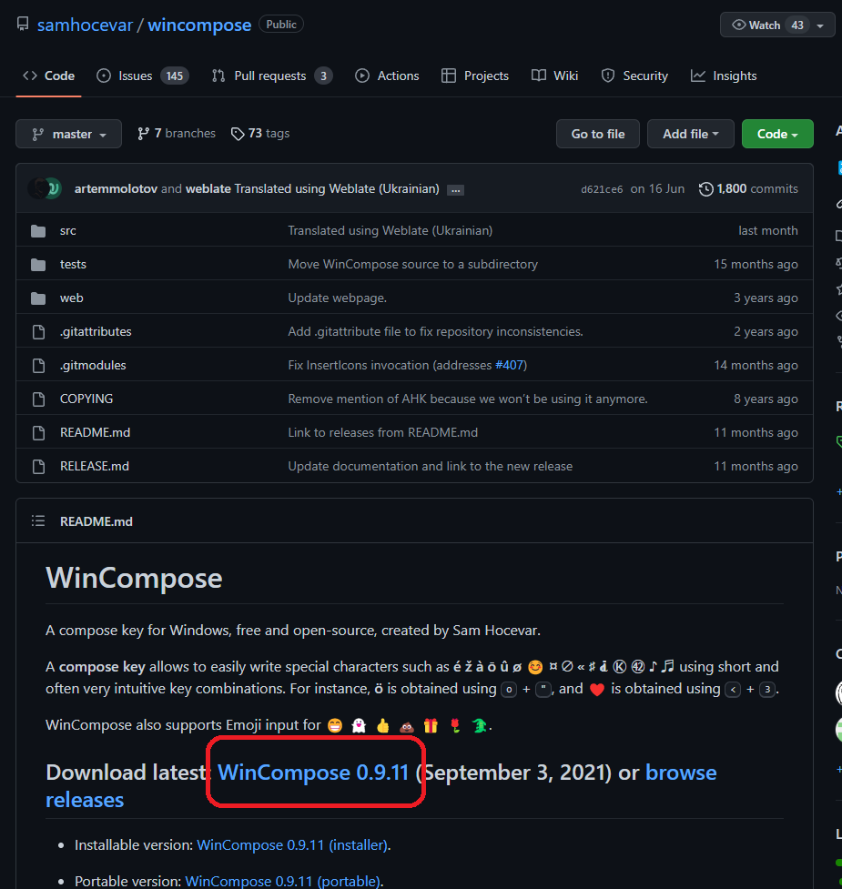Open issue #407 link
Screen dimensions: 842x889
tap(509, 365)
